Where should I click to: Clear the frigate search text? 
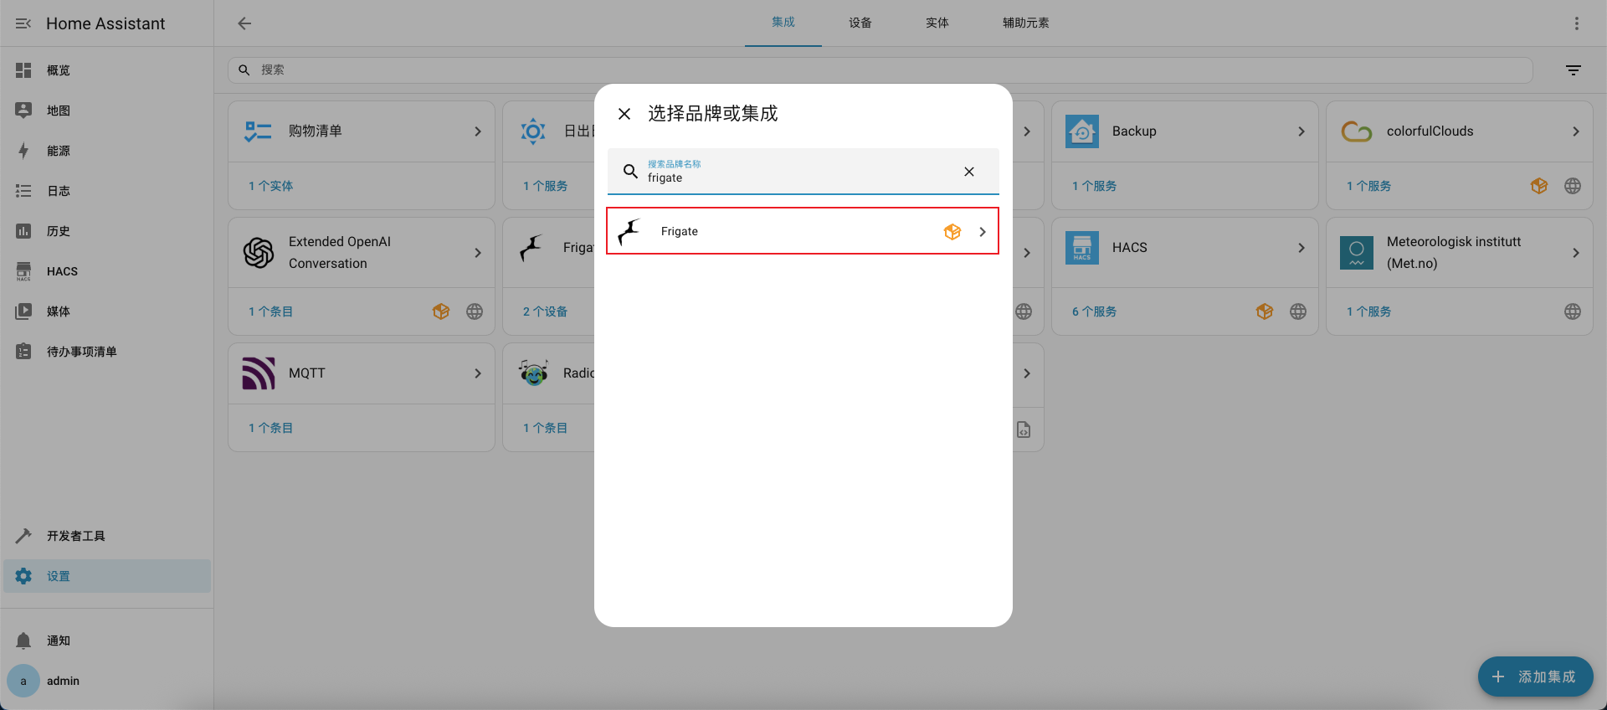[968, 172]
